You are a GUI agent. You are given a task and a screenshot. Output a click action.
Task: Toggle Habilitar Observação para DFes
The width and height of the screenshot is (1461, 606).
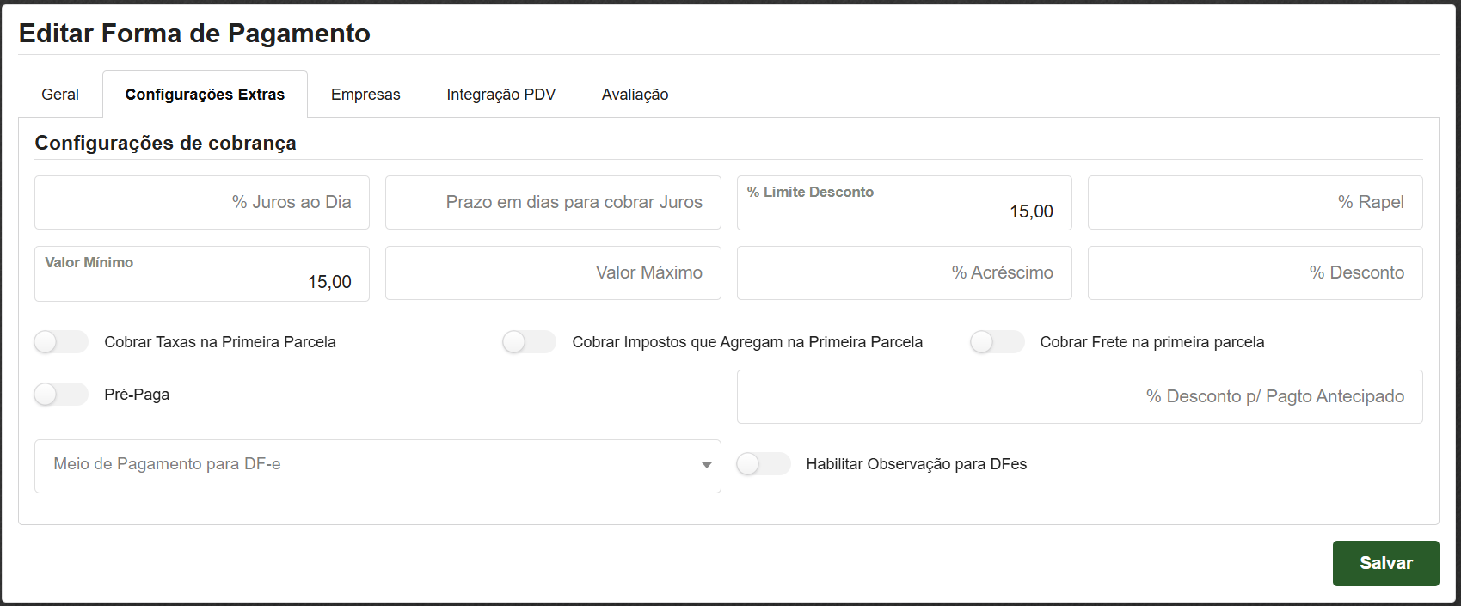coord(763,464)
